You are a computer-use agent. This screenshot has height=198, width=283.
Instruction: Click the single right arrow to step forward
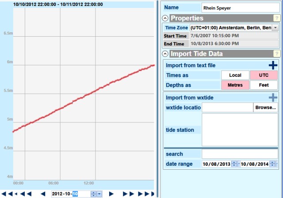tap(111, 194)
